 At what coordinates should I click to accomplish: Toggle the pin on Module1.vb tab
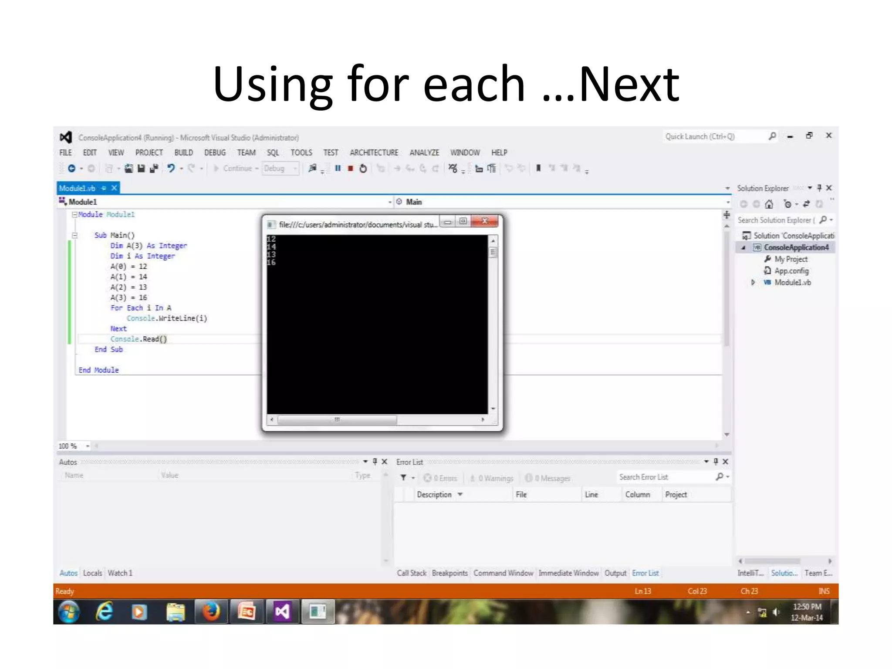(104, 188)
